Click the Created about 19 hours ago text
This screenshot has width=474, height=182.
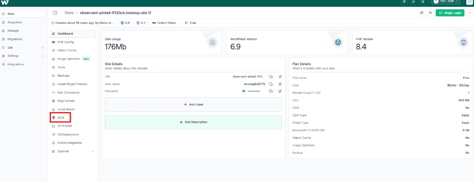point(85,22)
